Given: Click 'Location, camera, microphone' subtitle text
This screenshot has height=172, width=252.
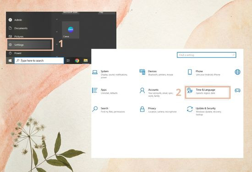Looking at the screenshot, I should click(162, 111).
